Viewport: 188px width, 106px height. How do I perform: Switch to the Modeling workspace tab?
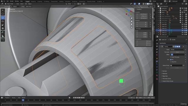33,1
